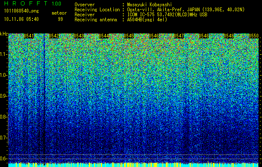Click observer name Masayuki Kobayashi
Image resolution: width=262 pixels, height=167 pixels.
(149, 5)
